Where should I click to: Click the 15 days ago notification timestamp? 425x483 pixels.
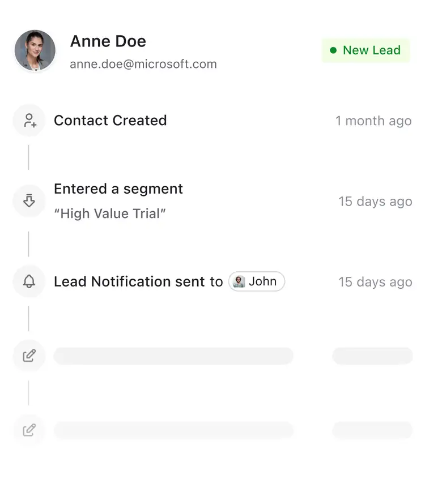[375, 282]
